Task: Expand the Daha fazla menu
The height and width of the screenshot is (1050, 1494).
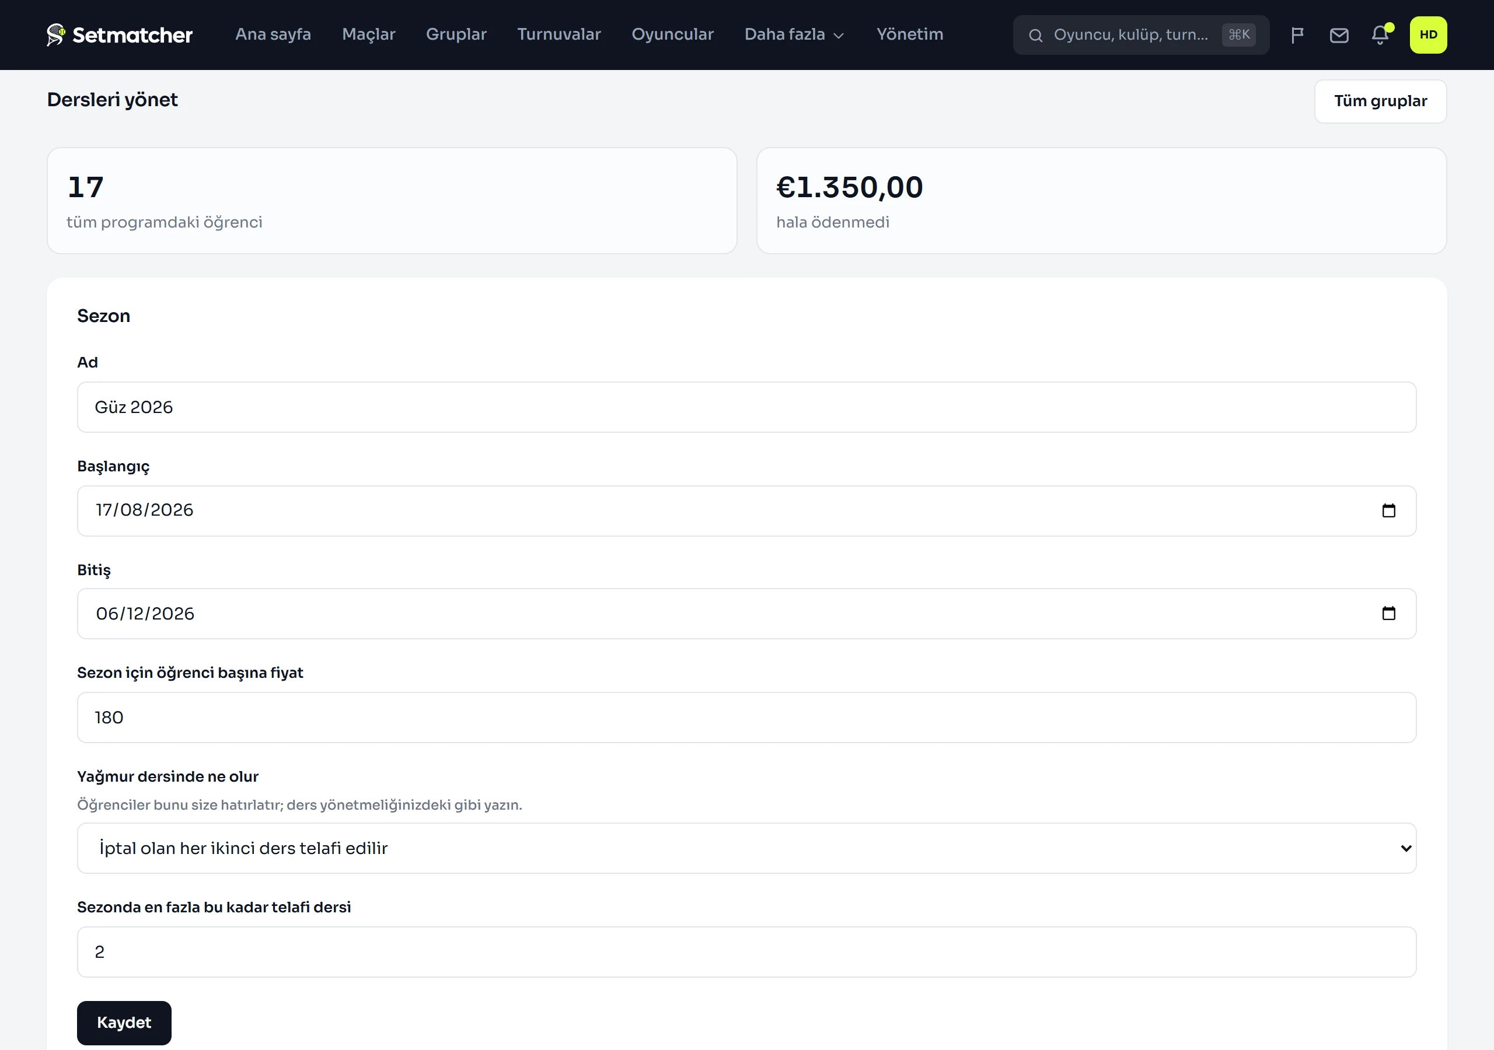Action: [794, 34]
